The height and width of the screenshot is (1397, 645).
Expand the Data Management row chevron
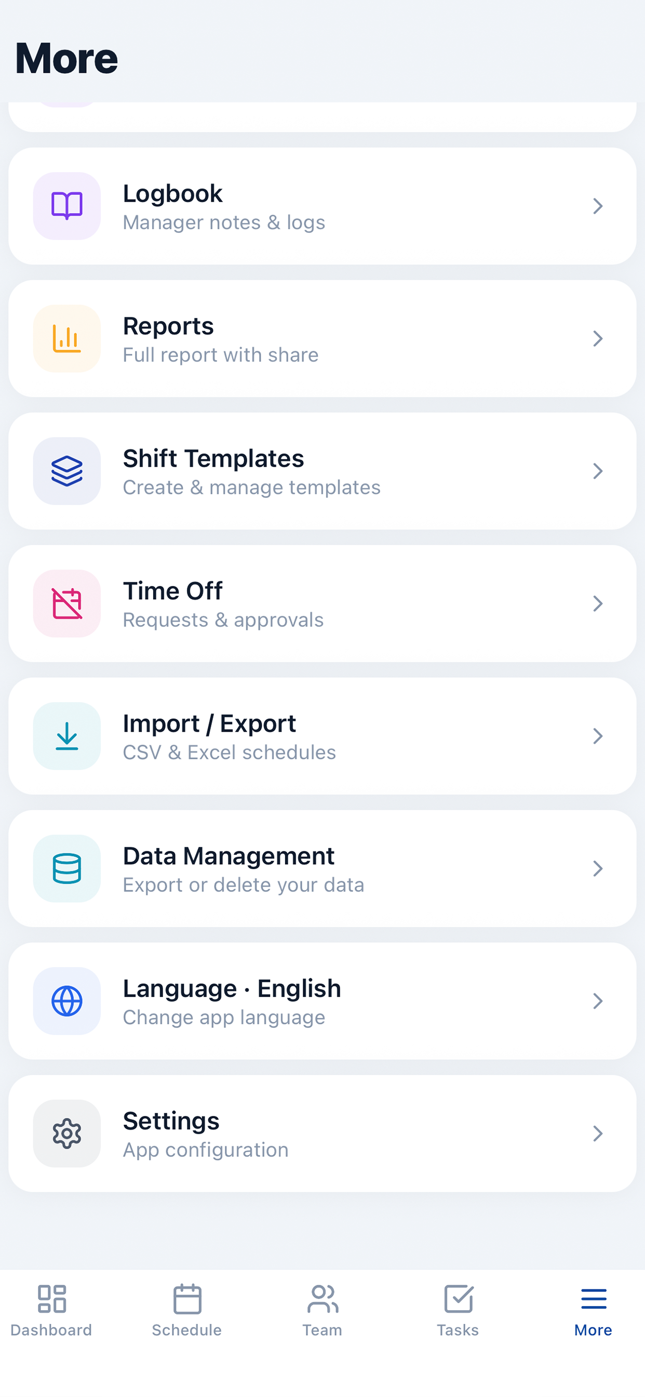coord(597,868)
